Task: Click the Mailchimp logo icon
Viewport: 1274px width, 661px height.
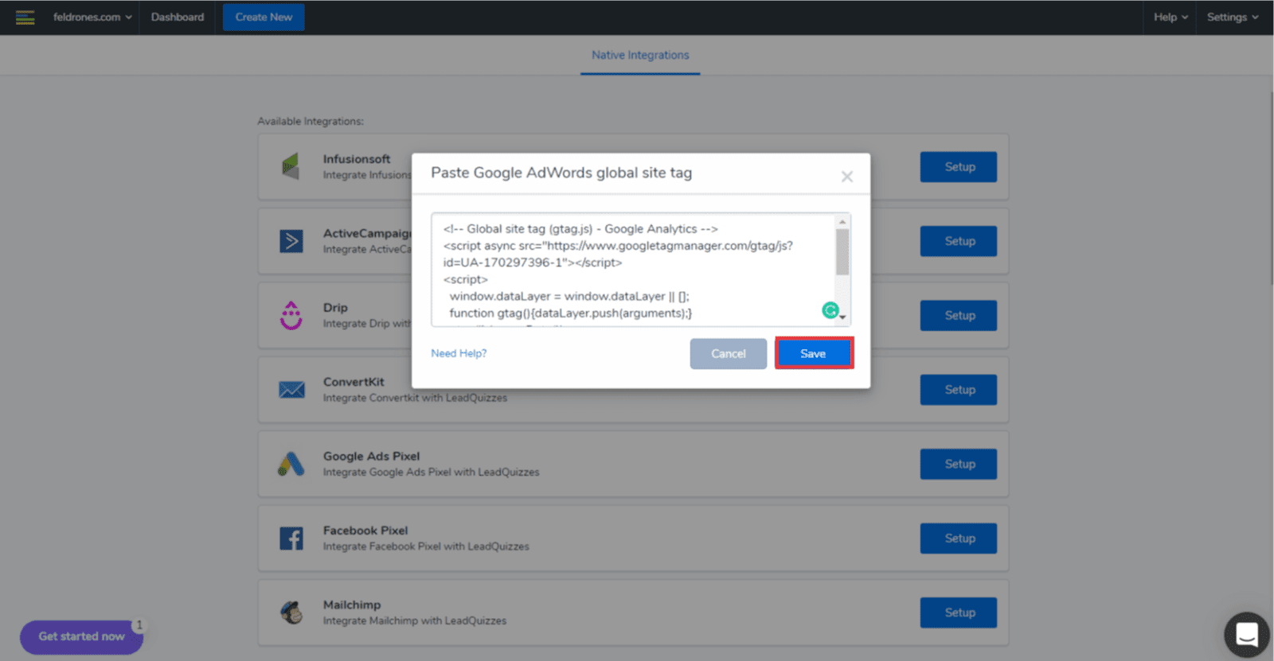Action: click(x=291, y=612)
